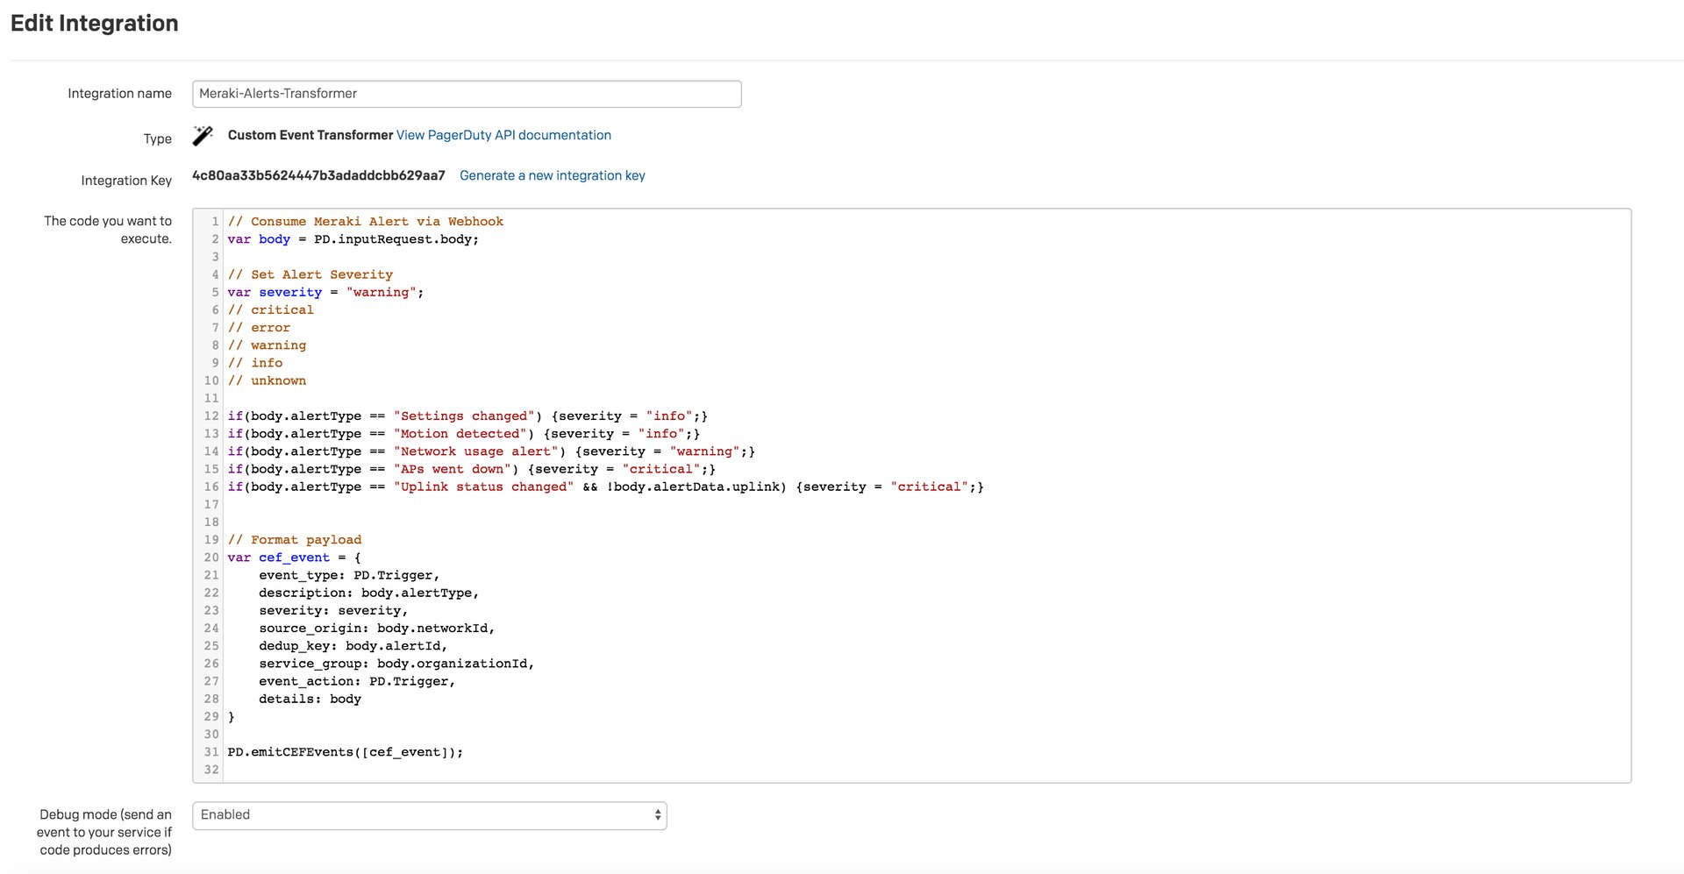Click the Debug mode dropdown arrow stepper
Image resolution: width=1684 pixels, height=874 pixels.
[657, 815]
